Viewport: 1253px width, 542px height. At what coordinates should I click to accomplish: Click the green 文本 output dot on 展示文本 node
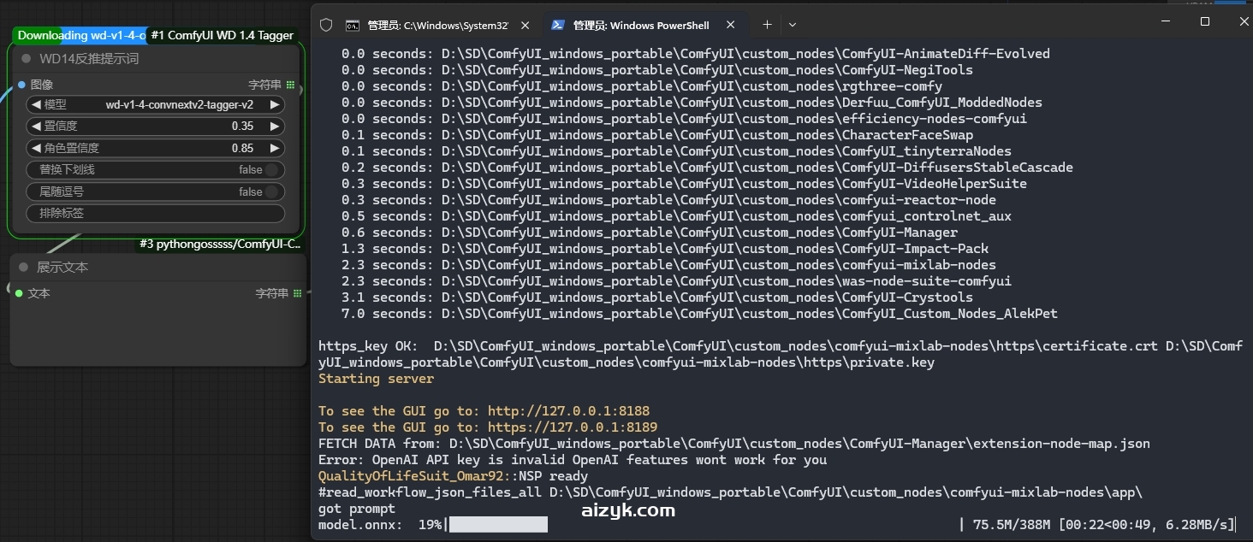pos(18,293)
